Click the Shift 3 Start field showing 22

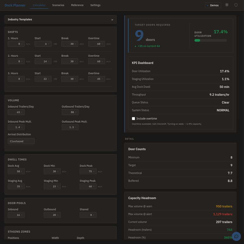point(43,79)
